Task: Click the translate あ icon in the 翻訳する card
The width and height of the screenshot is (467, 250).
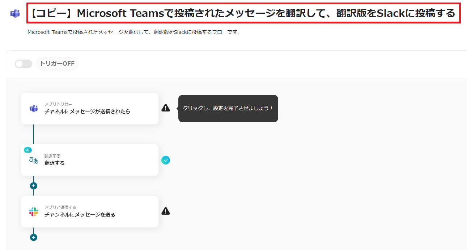Action: [x=34, y=160]
